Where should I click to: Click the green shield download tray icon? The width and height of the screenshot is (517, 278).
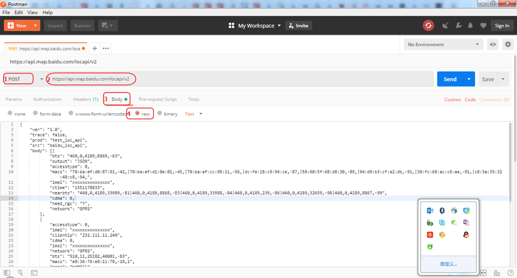(x=430, y=247)
